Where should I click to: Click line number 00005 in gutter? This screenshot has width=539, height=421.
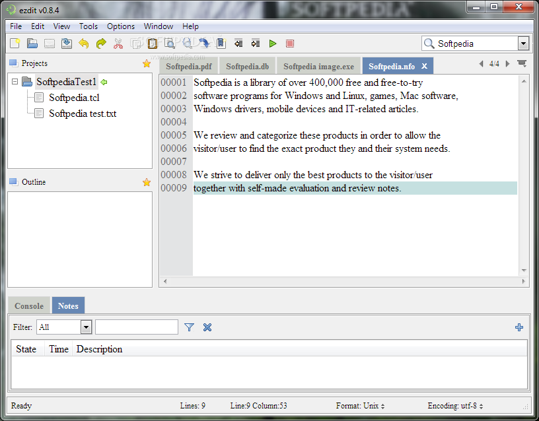[174, 135]
